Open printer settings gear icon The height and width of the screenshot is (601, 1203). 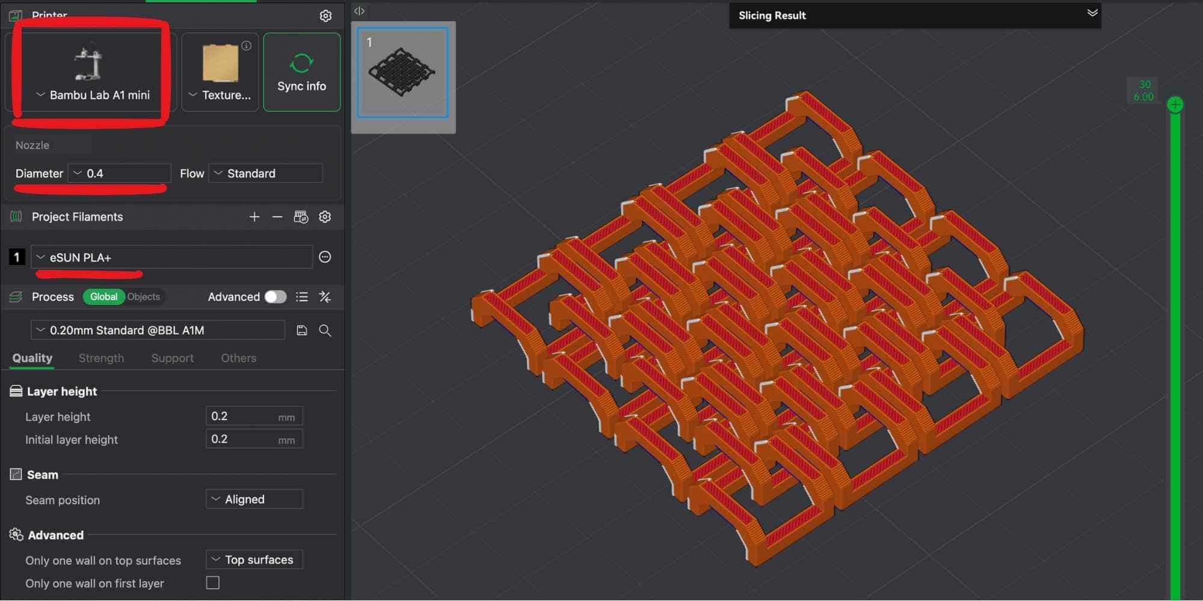[x=325, y=16]
